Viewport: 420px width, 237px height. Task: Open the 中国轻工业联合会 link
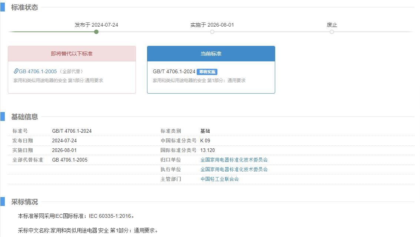[x=220, y=179]
